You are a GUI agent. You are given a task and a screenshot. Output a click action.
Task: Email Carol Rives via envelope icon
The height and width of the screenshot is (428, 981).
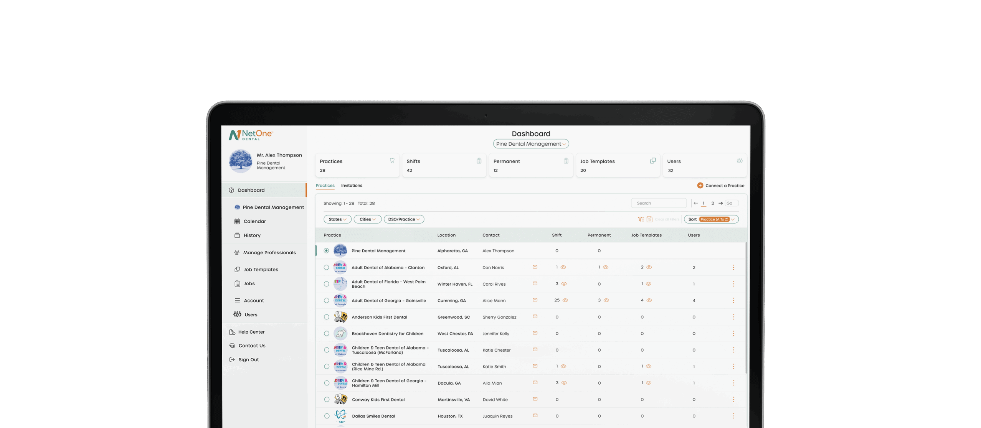[535, 283]
